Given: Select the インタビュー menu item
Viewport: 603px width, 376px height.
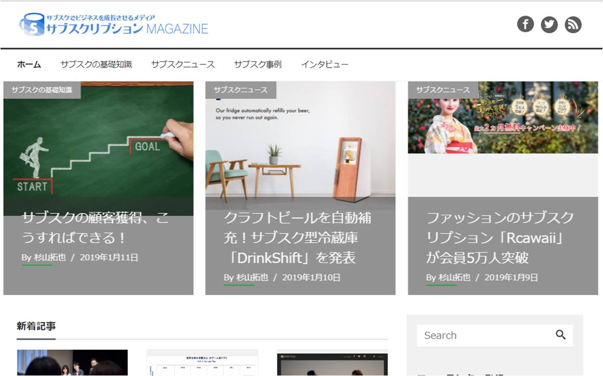Looking at the screenshot, I should (x=325, y=64).
